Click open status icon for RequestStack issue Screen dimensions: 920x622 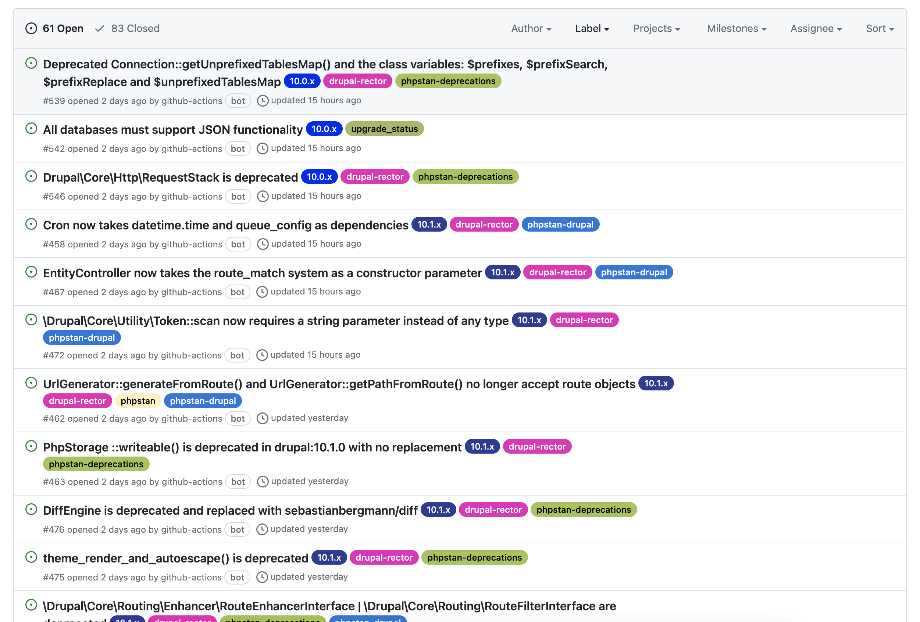(x=31, y=176)
